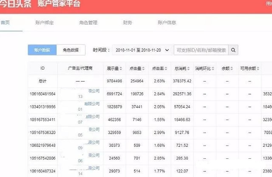Open the 时间段 date range dropdown
This screenshot has width=272, height=177.
tap(142, 50)
